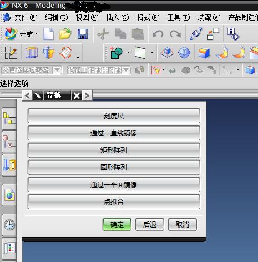258x262 pixels.
Task: Click the Undo arrow icon
Action: click(x=158, y=34)
